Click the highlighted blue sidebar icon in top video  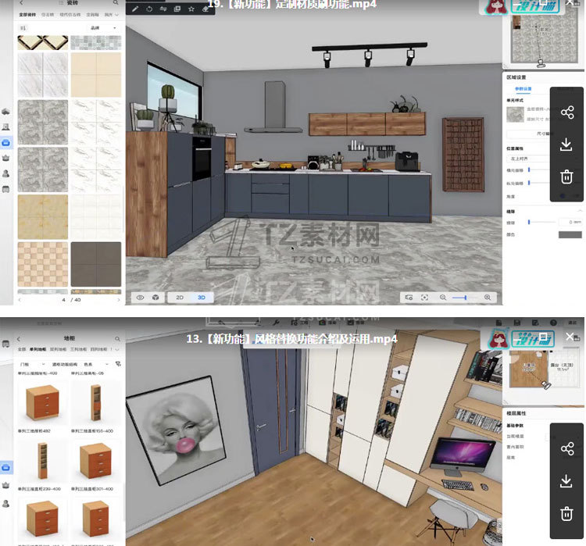point(6,143)
